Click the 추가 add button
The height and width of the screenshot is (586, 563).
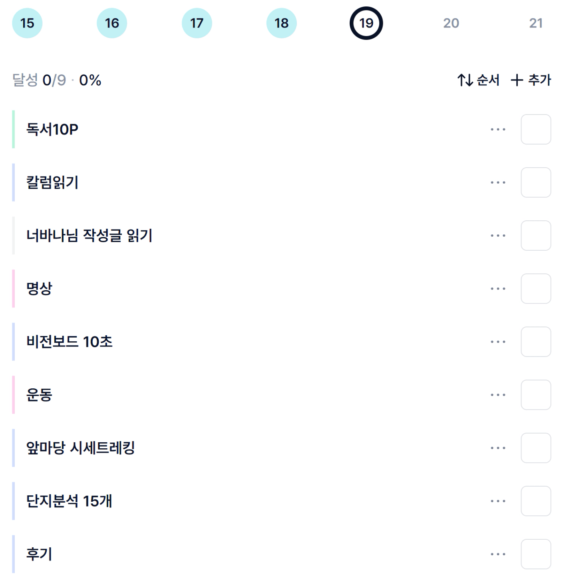click(531, 80)
